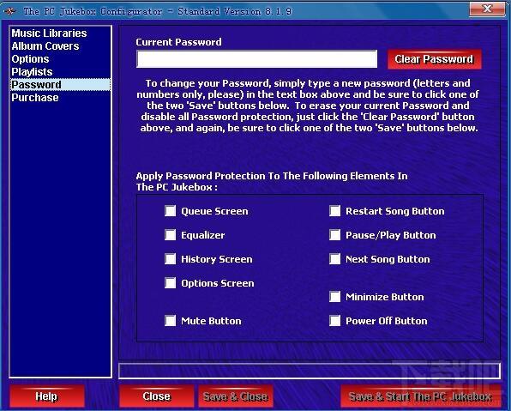Click the Current Password text box

[x=257, y=59]
